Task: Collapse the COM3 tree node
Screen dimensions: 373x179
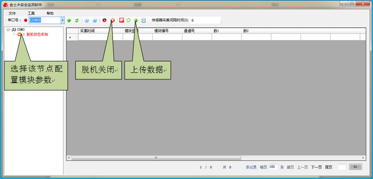Action: coord(8,30)
